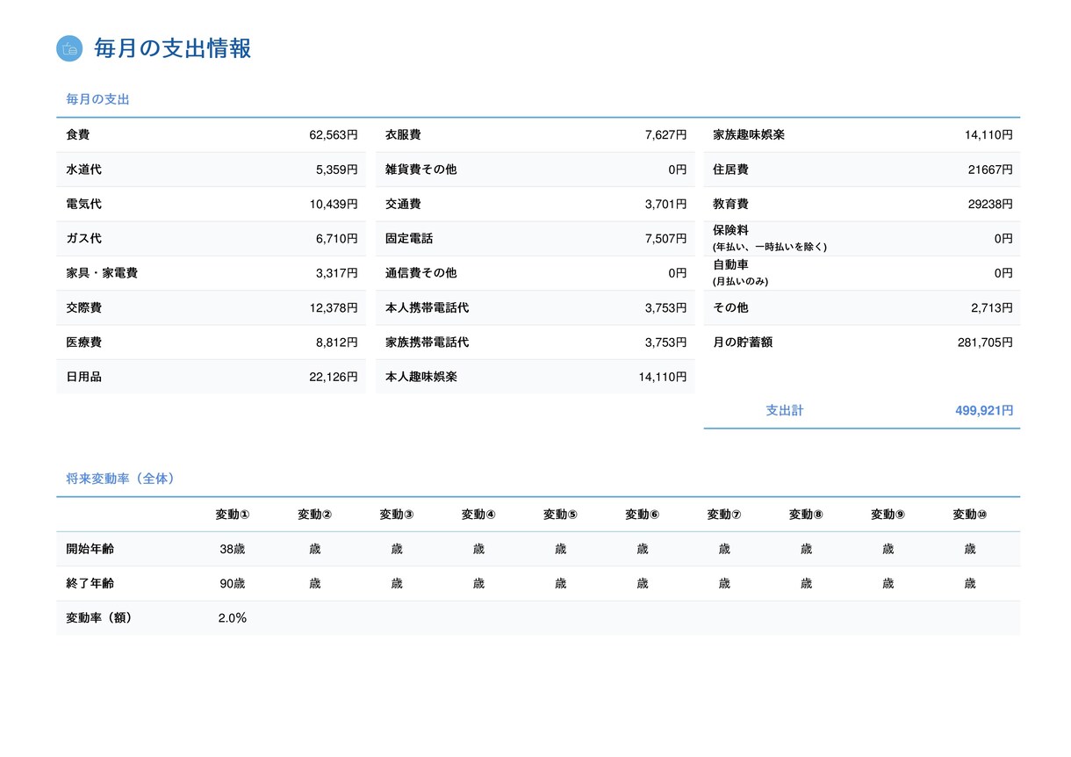
Task: Select the 29238円 amount for 教育費
Action: pos(990,204)
